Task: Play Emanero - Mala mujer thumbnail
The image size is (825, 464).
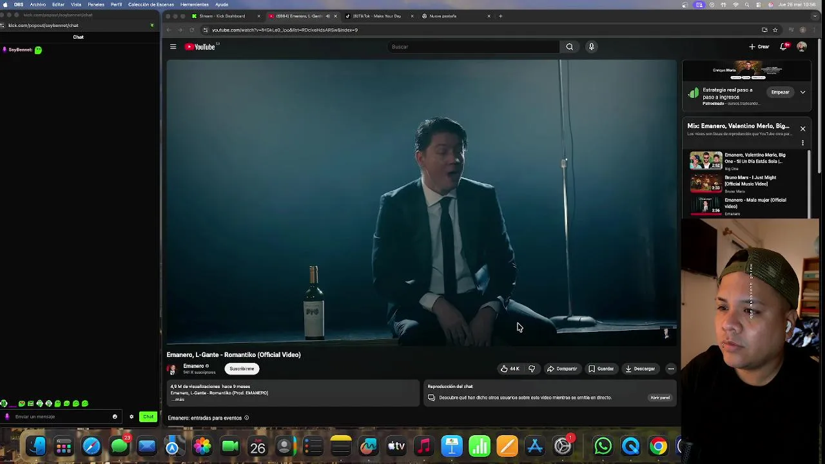Action: (706, 206)
